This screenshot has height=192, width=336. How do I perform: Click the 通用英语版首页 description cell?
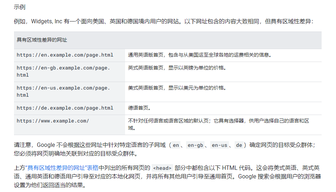tap(223, 55)
